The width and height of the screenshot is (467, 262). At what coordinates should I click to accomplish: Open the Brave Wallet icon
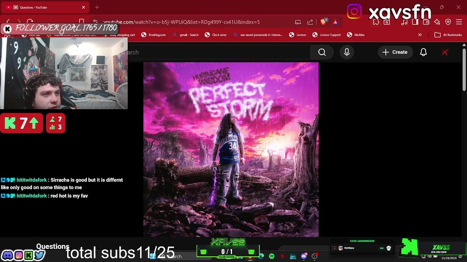coord(426,22)
